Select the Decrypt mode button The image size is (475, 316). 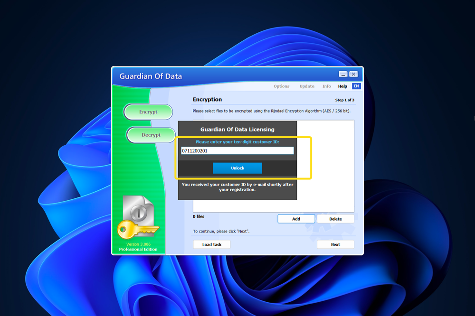tap(151, 135)
